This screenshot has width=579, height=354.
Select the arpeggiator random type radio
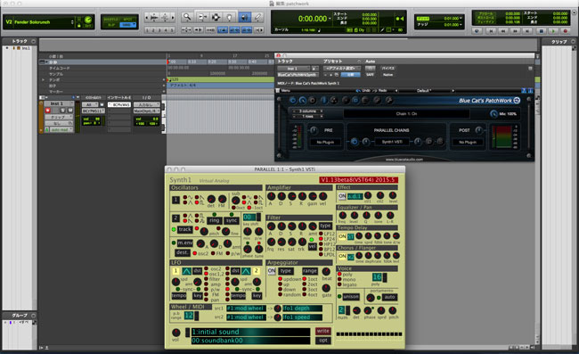tap(281, 294)
